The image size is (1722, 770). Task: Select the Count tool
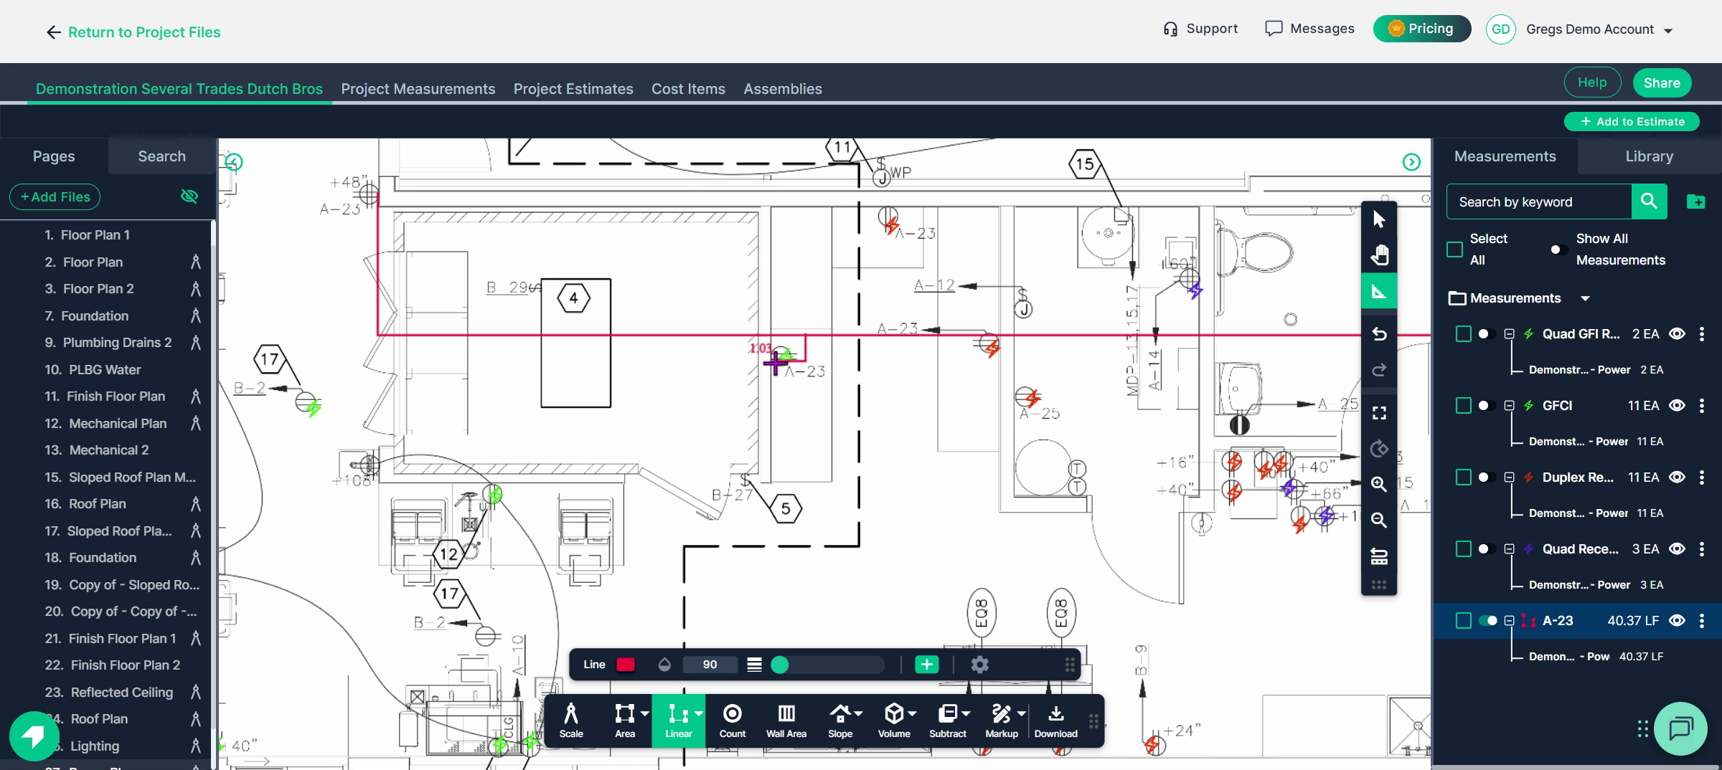click(x=732, y=721)
